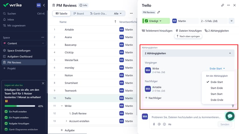
Task: Click the Info button beside PM Reviews
Action: (x=83, y=5)
